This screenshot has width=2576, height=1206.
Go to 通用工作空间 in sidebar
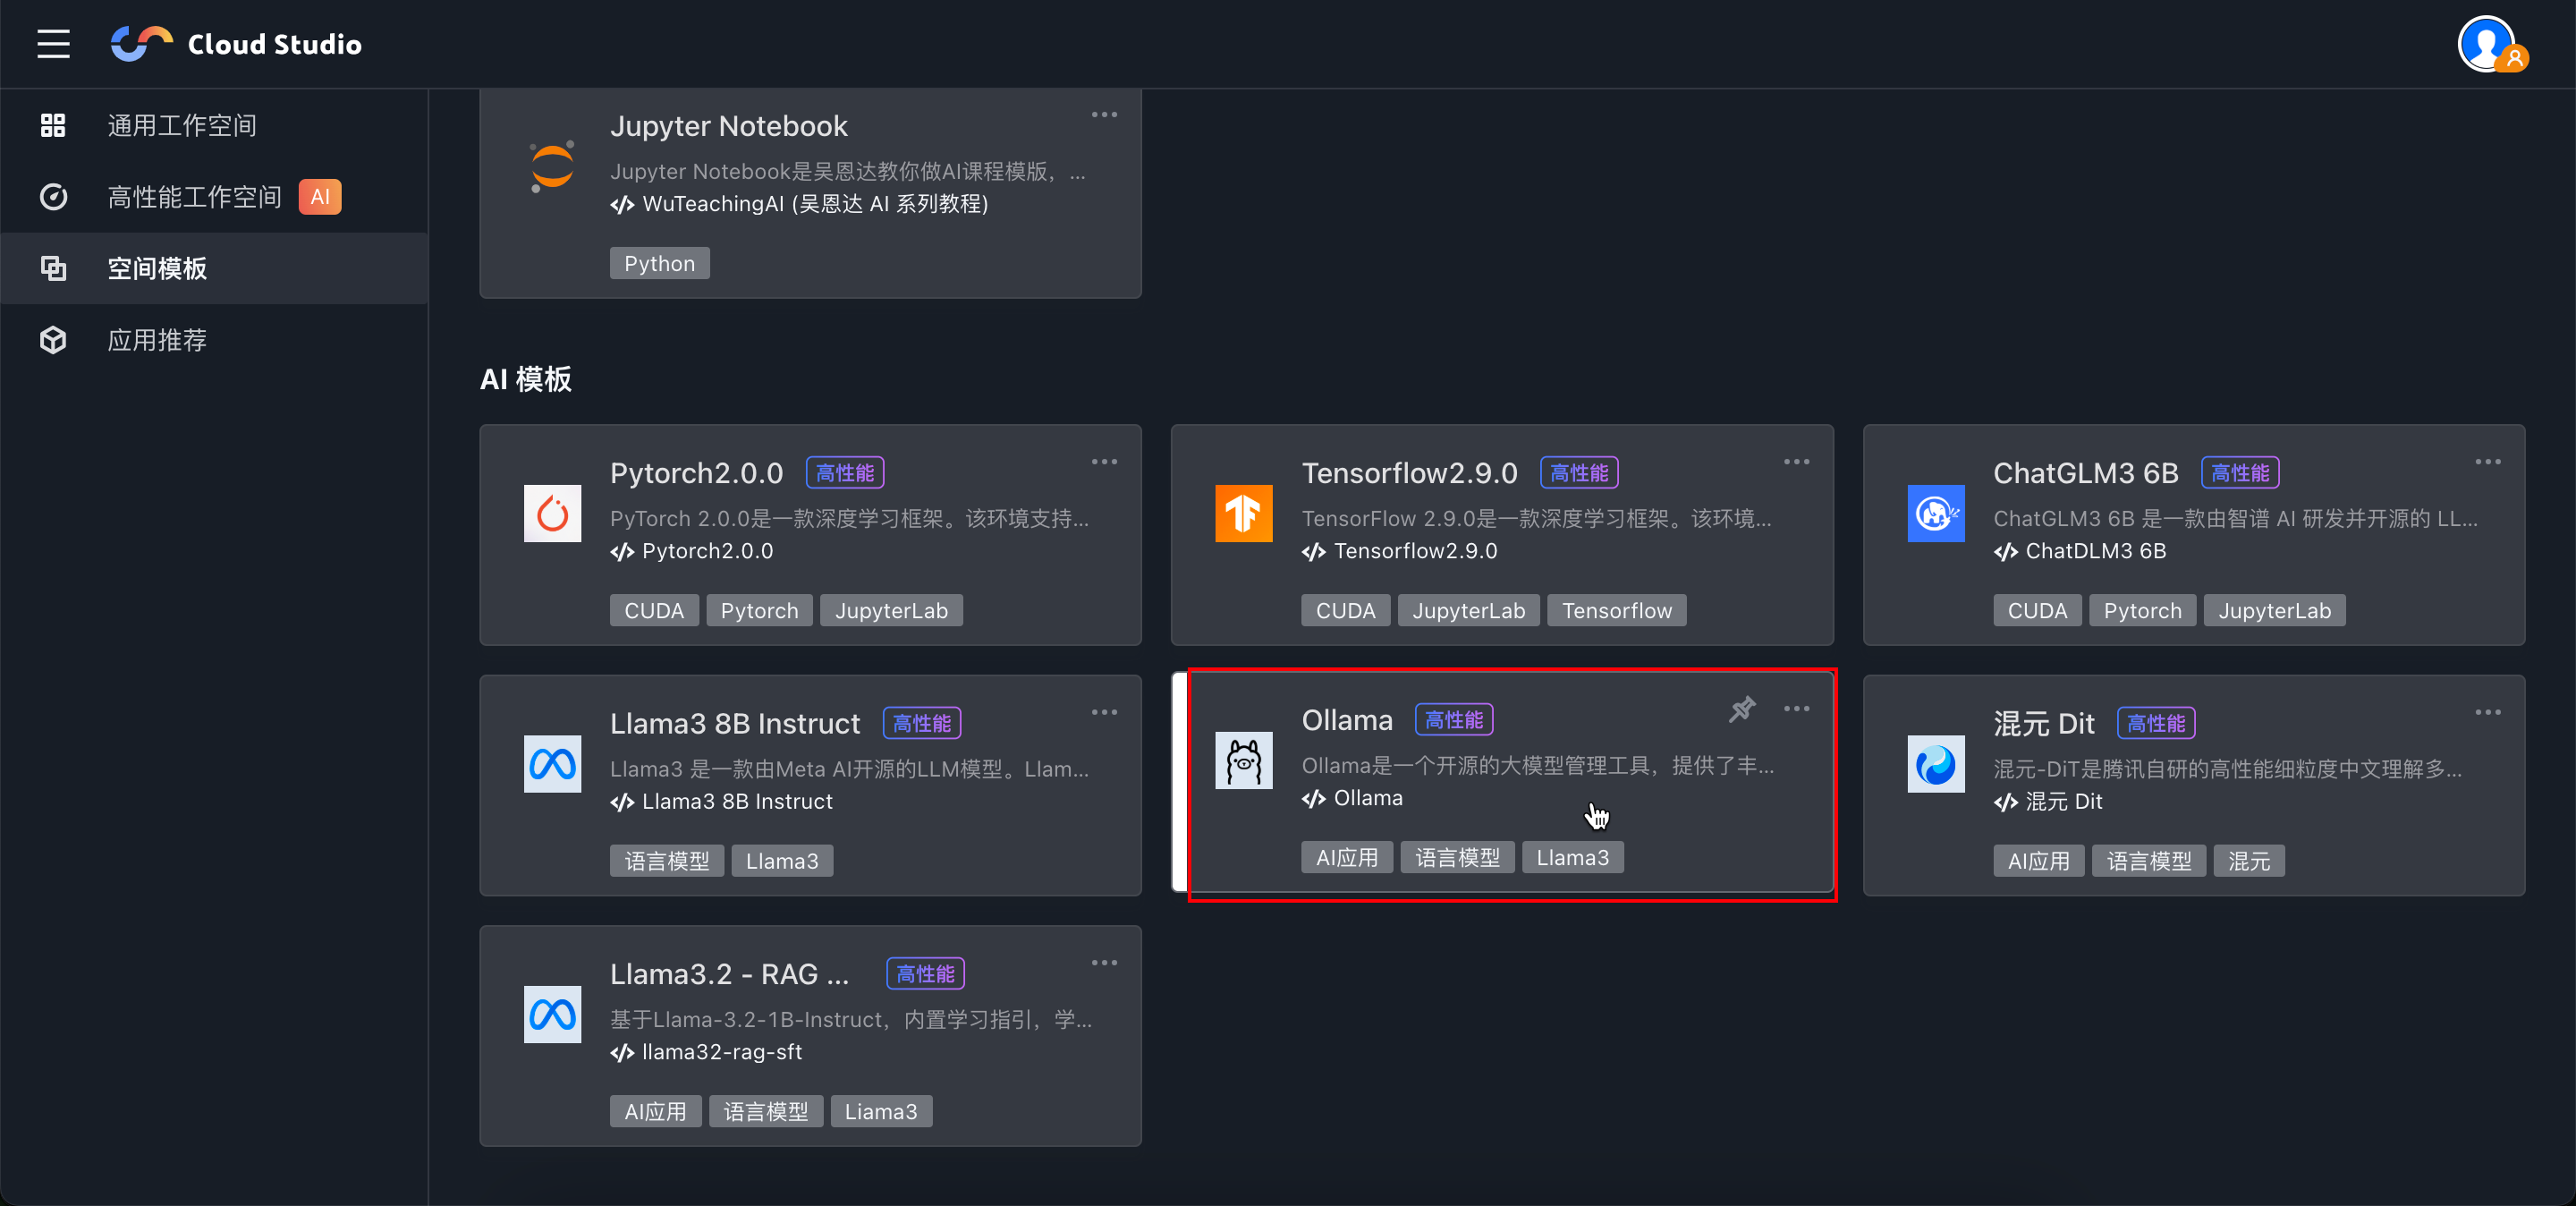(182, 125)
